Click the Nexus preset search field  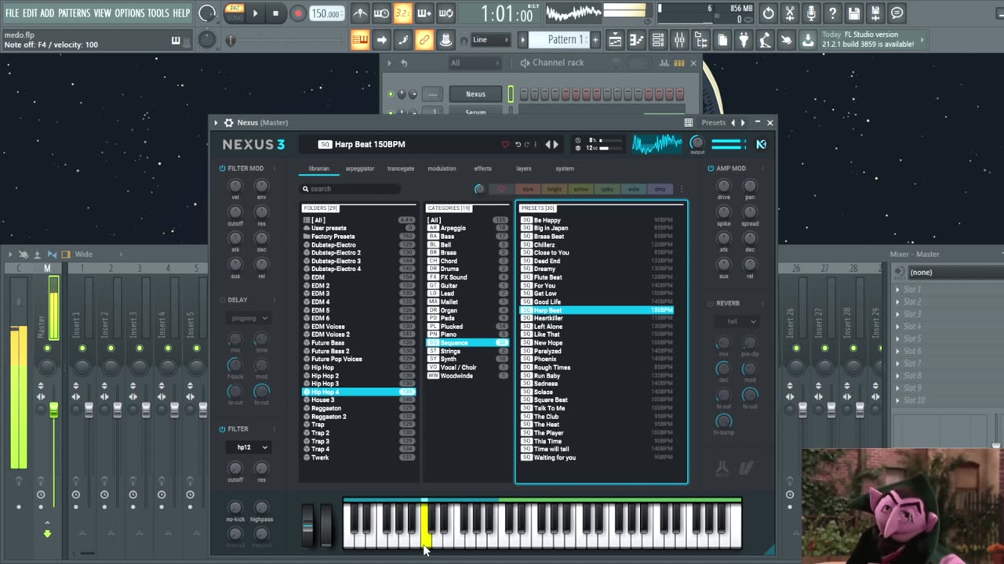(x=351, y=189)
